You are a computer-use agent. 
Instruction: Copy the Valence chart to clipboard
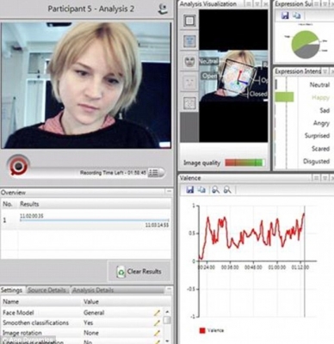(202, 189)
